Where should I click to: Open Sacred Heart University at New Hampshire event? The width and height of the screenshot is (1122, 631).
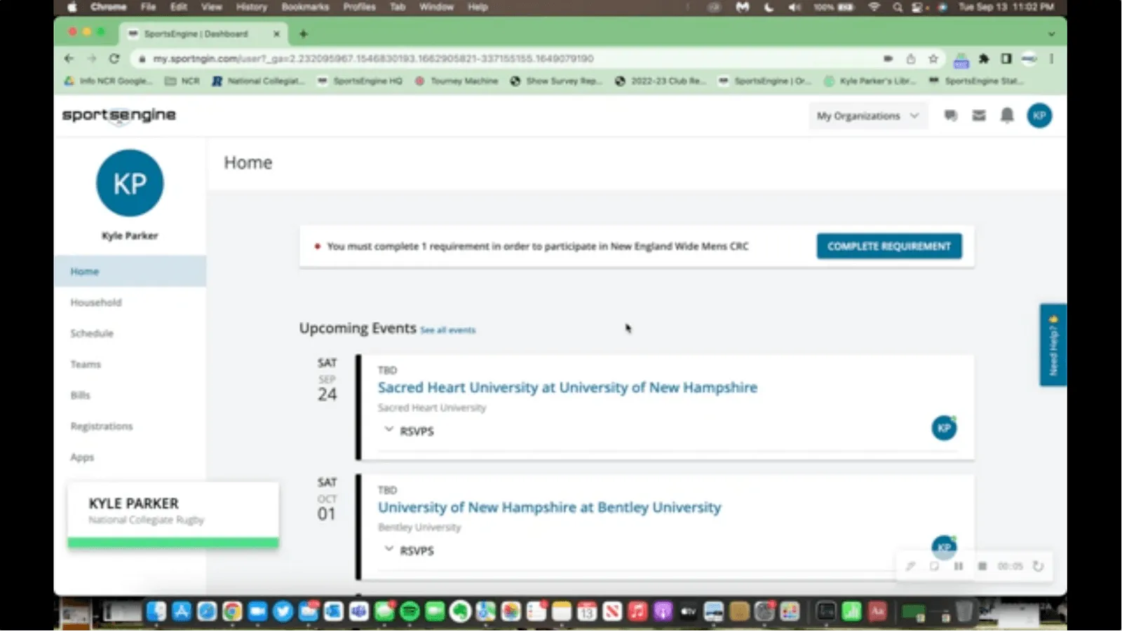567,387
